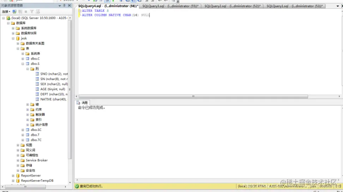The width and height of the screenshot is (343, 192).
Task: Select the 同义词 tree item
Action: pyautogui.click(x=30, y=150)
